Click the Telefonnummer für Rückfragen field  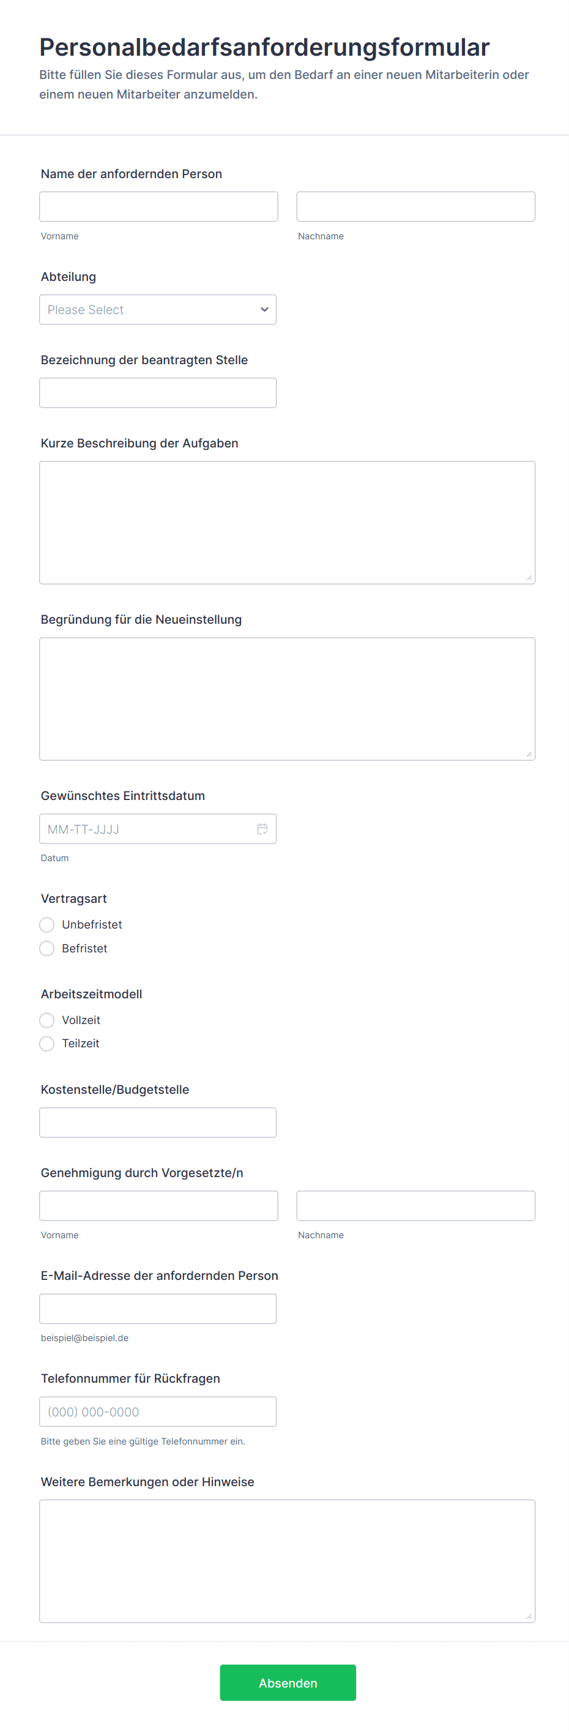click(158, 1411)
